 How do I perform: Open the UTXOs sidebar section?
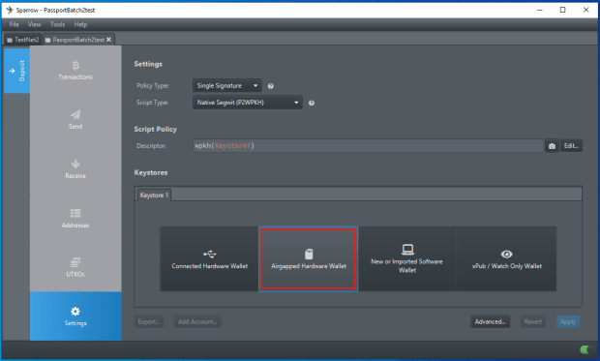click(75, 267)
